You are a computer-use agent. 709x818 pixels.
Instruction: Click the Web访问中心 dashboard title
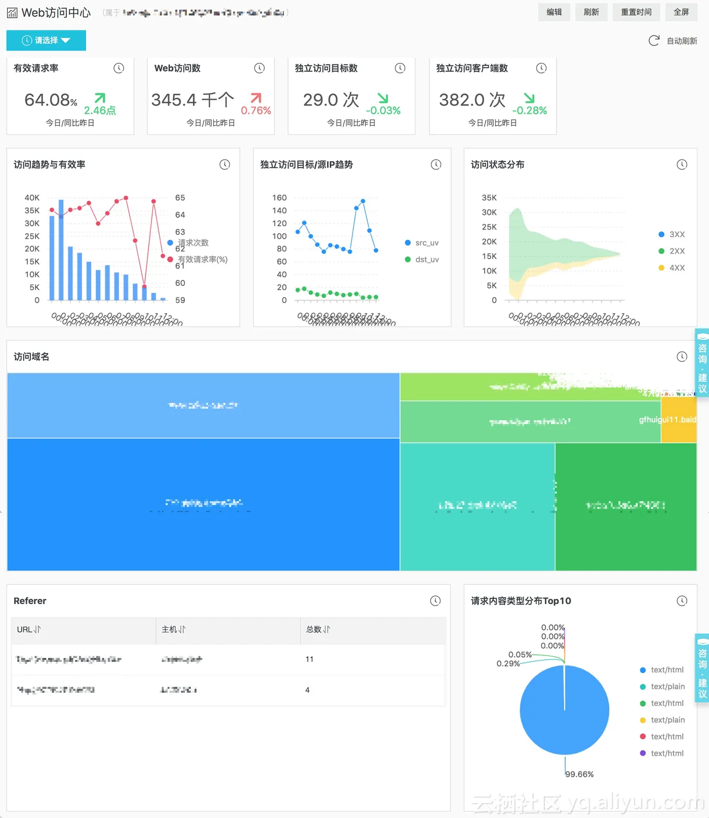point(56,13)
